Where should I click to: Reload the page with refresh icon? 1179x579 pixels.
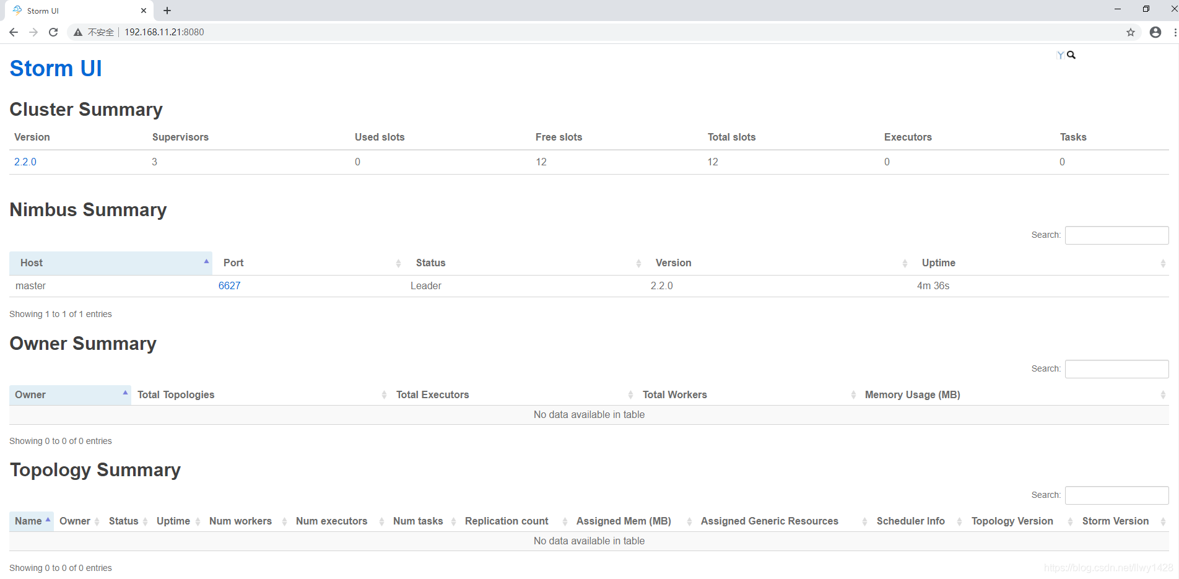(x=53, y=32)
